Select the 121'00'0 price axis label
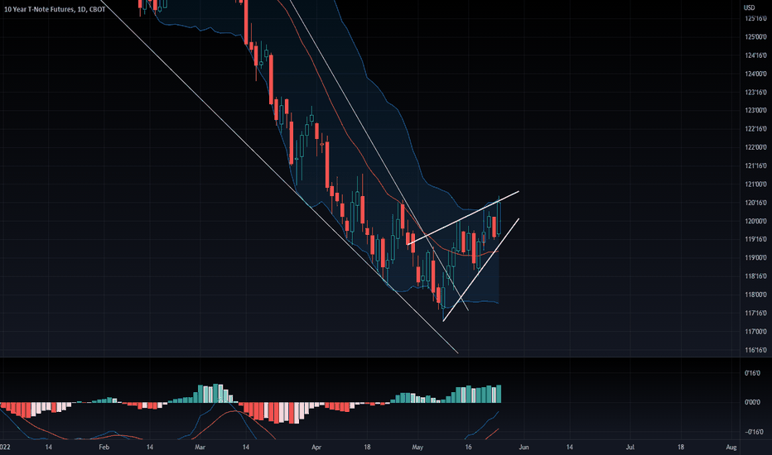Viewport: 772px width, 455px height. (x=755, y=184)
